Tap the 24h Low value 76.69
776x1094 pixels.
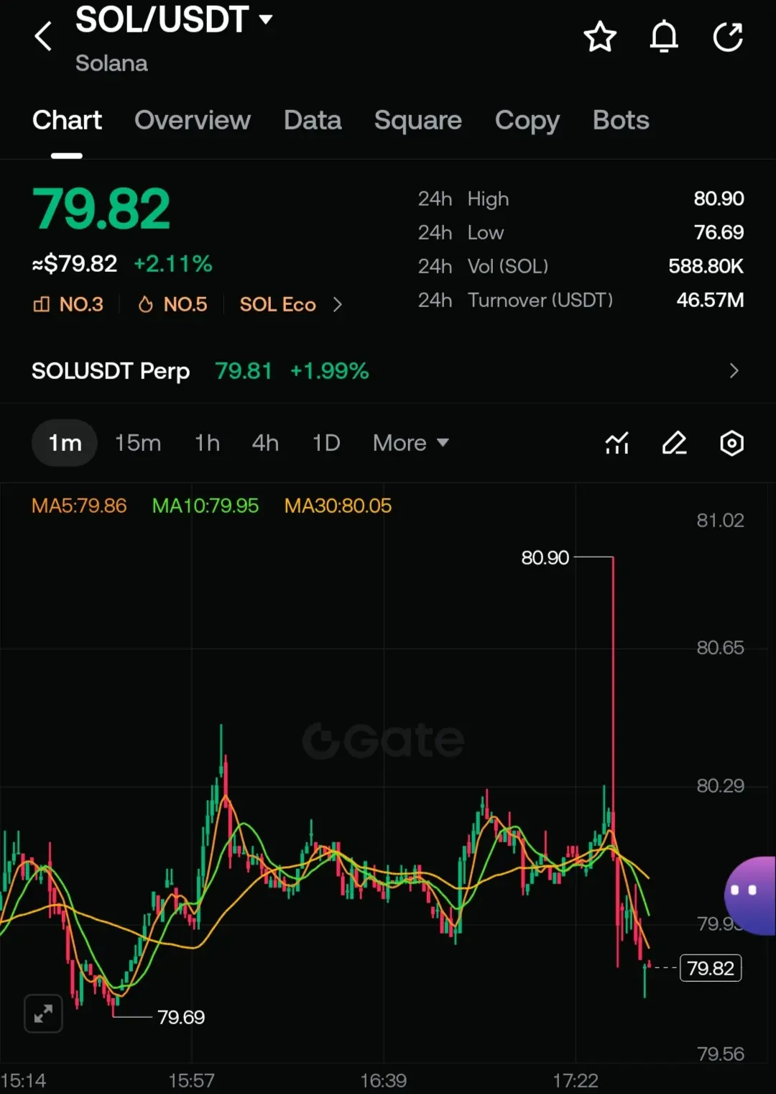pyautogui.click(x=719, y=232)
